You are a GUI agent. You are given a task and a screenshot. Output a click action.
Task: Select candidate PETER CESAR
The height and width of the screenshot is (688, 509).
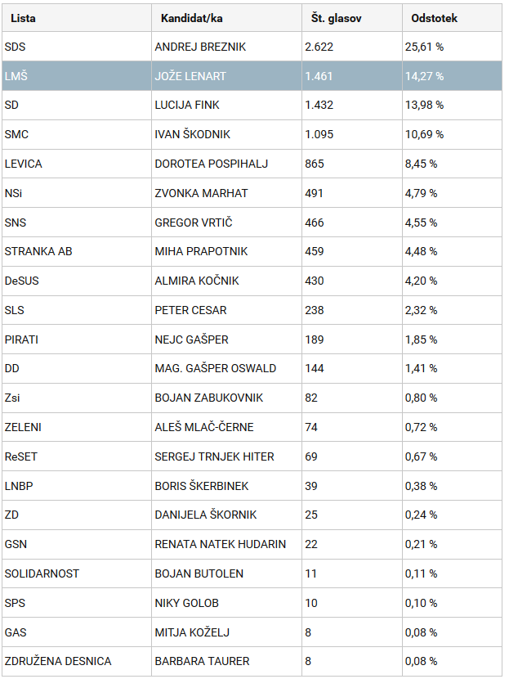[x=190, y=310]
